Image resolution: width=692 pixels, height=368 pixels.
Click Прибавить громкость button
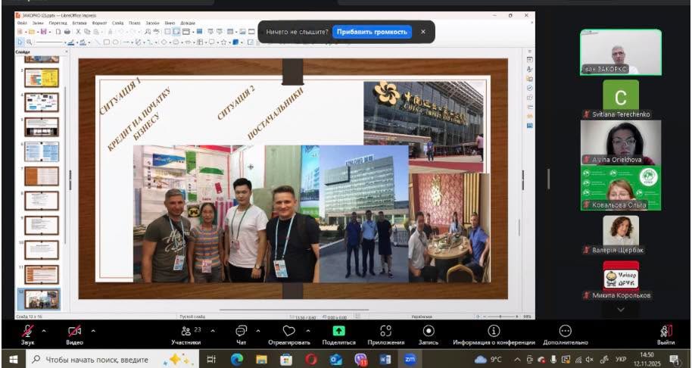click(372, 32)
